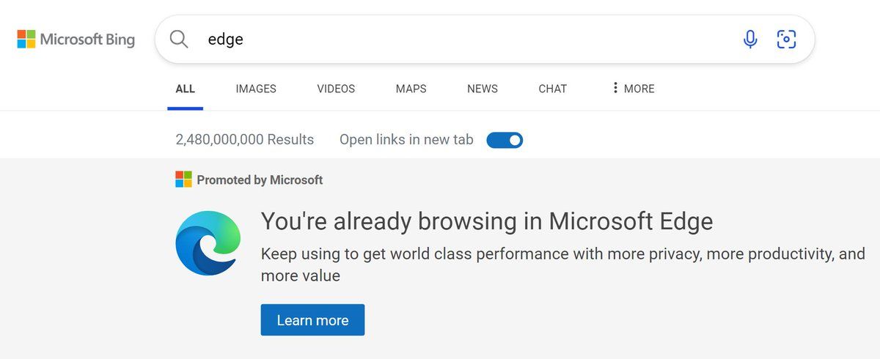
Task: Start voice search with the microphone icon
Action: tap(749, 39)
